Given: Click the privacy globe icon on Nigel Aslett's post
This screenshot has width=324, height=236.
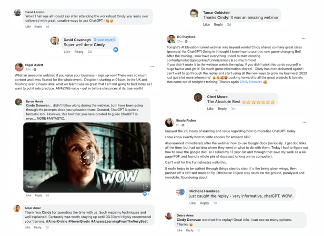Looking at the screenshot, I should click(35, 70).
